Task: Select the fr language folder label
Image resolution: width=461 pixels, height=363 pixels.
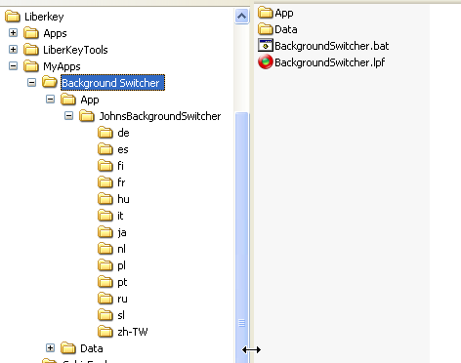Action: tap(121, 182)
